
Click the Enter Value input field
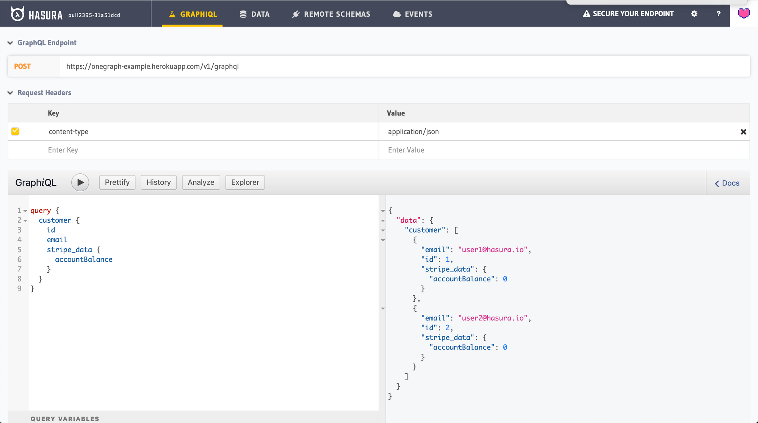565,150
